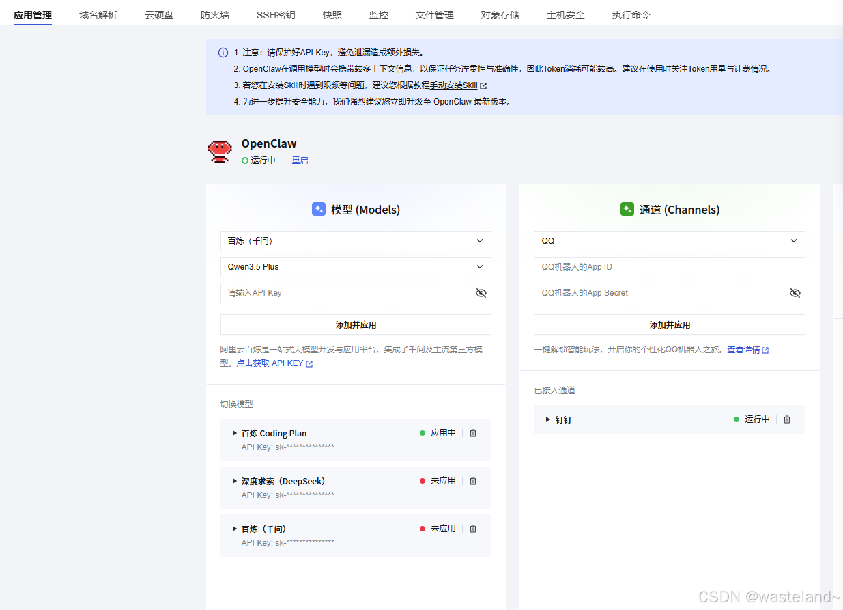Click 添加并应用 button under Models
Screen dimensions: 843x610
tap(356, 324)
